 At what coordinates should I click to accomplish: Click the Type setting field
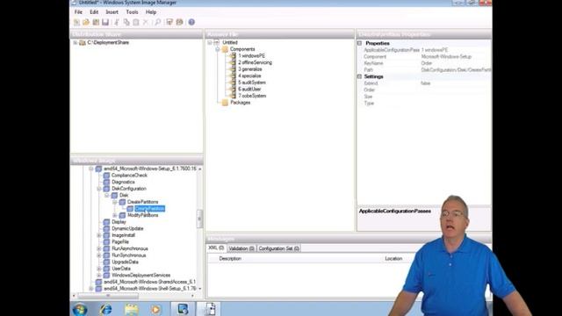(x=455, y=104)
